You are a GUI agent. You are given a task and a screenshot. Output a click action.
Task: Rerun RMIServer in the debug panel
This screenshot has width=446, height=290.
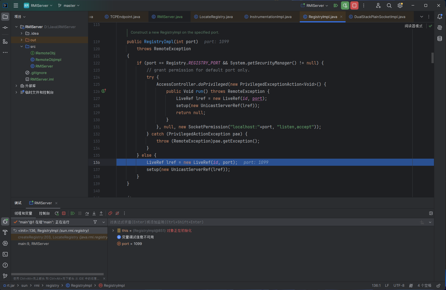57,213
